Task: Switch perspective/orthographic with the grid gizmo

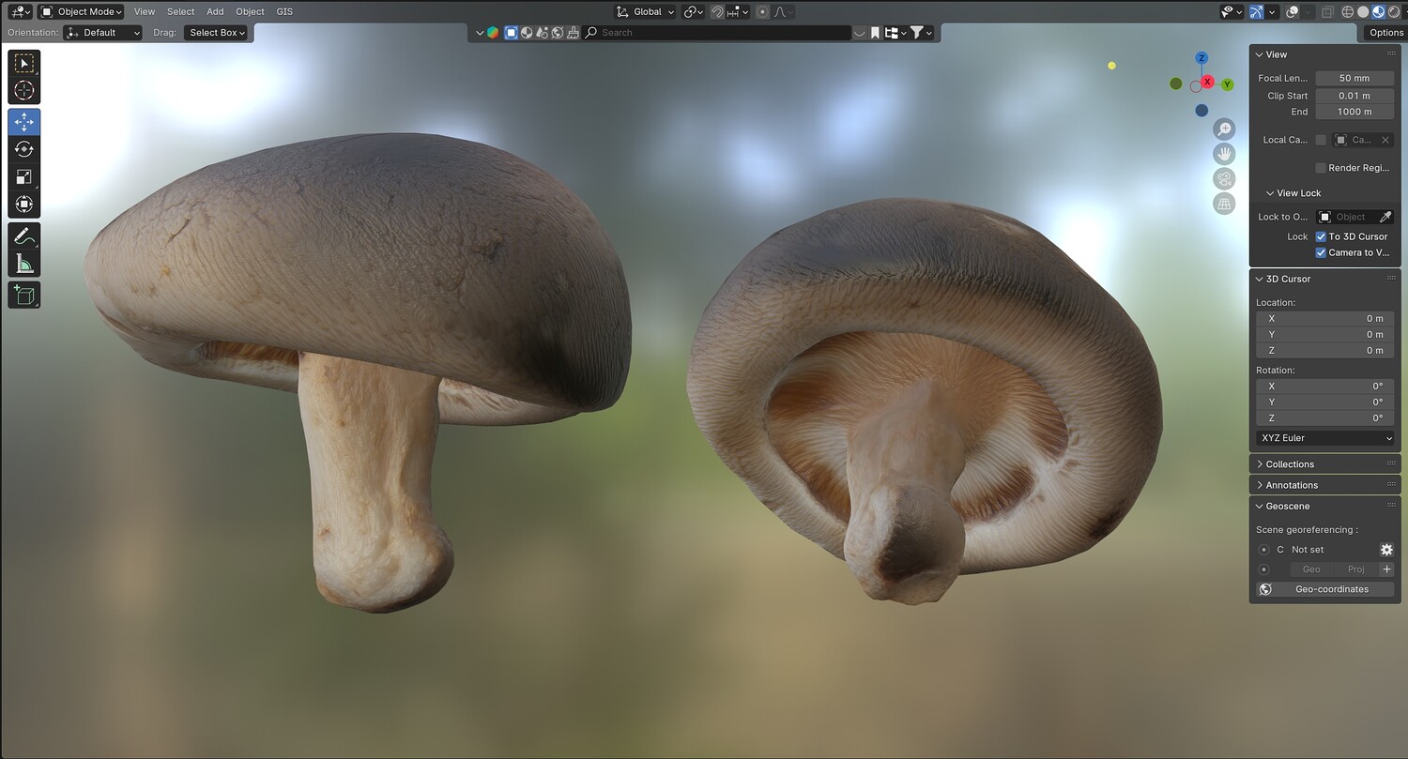Action: pyautogui.click(x=1224, y=204)
